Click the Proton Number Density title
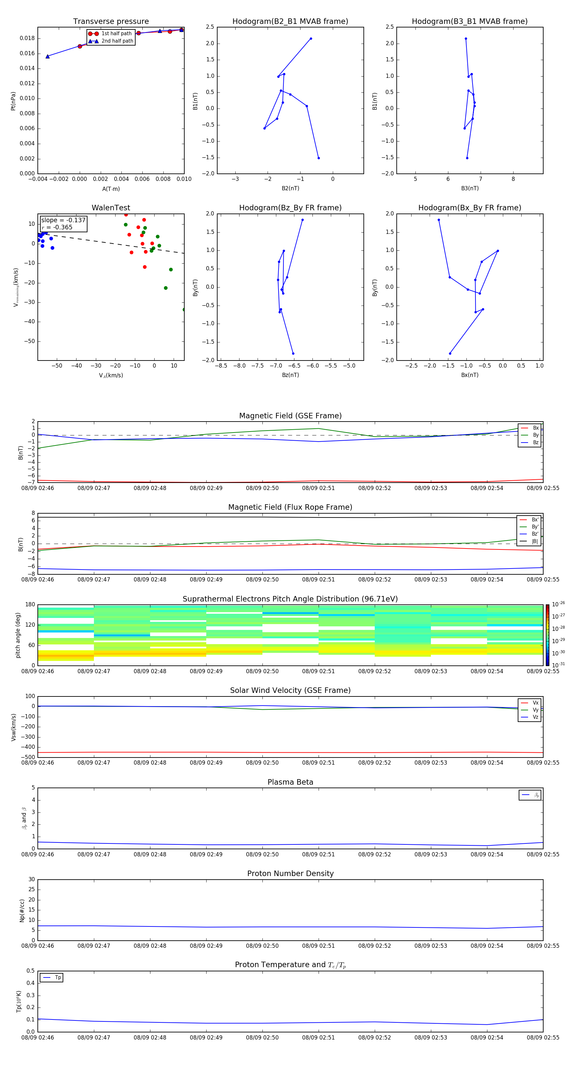 coord(290,873)
